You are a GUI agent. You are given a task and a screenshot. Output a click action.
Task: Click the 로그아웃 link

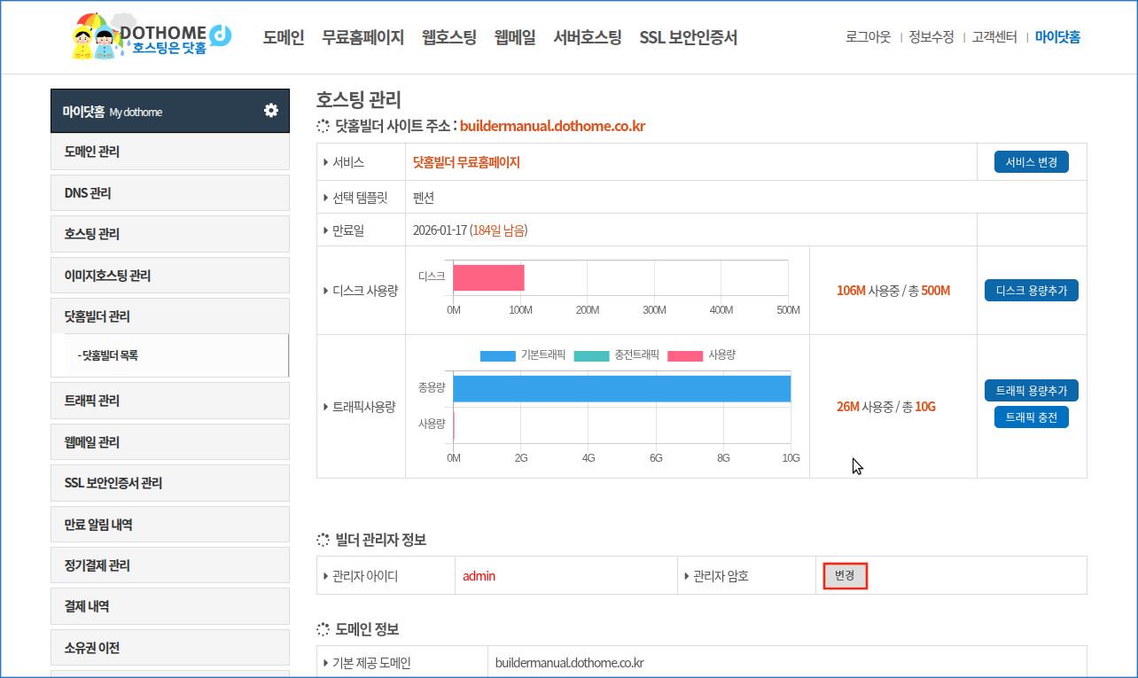coord(868,37)
